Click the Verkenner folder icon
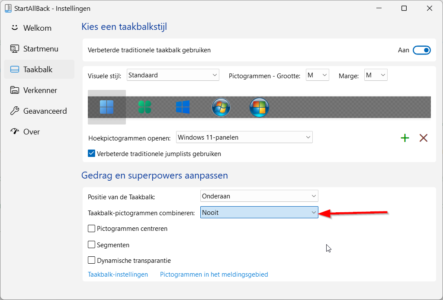This screenshot has height=300, width=443. pos(14,90)
